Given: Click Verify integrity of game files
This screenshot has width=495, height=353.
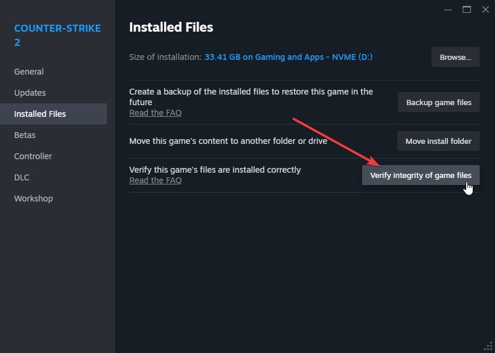Looking at the screenshot, I should click(420, 175).
